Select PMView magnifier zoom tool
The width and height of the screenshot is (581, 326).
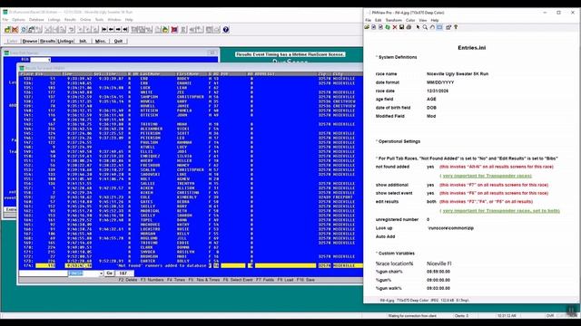(x=425, y=27)
